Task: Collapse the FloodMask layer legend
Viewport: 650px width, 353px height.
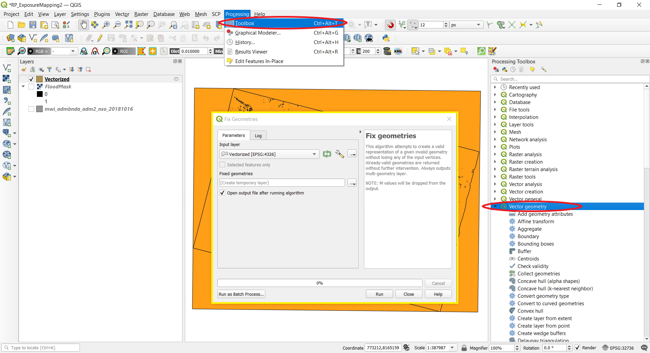Action: (x=23, y=86)
